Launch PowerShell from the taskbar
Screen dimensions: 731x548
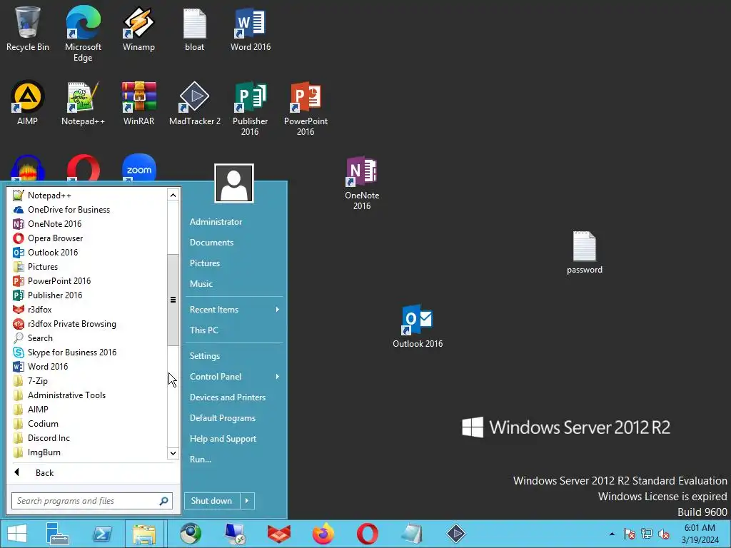point(102,534)
